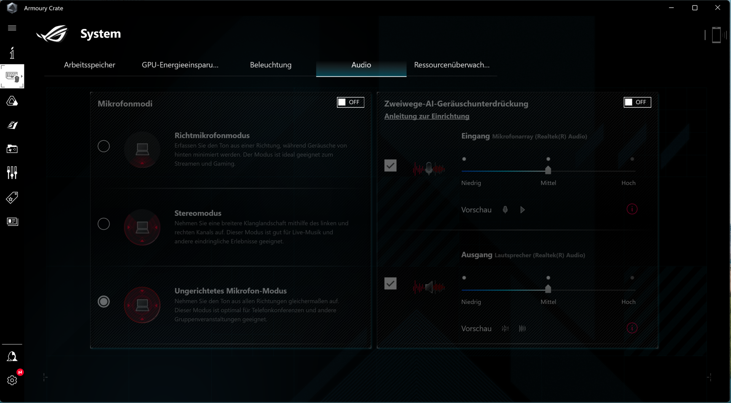Viewport: 731px width, 403px height.
Task: Click the Ungerichtetes Mikrofon-Modus illustration
Action: click(x=142, y=305)
